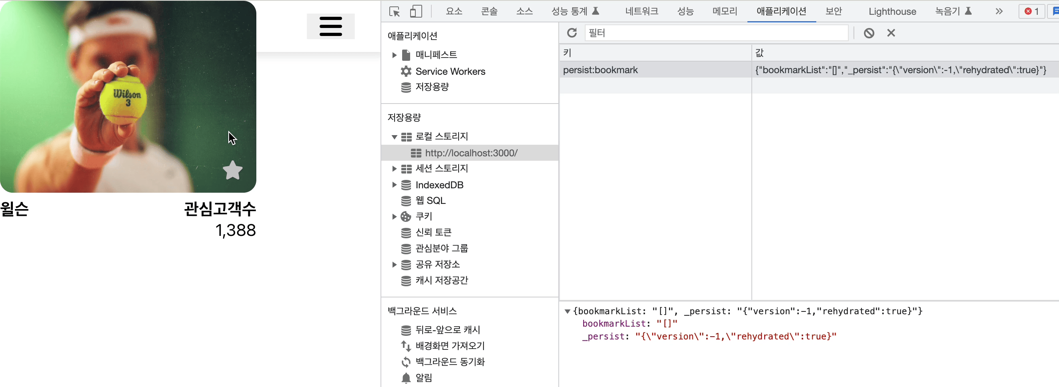This screenshot has width=1059, height=387.
Task: Switch to the 콘솔 tab
Action: (489, 12)
